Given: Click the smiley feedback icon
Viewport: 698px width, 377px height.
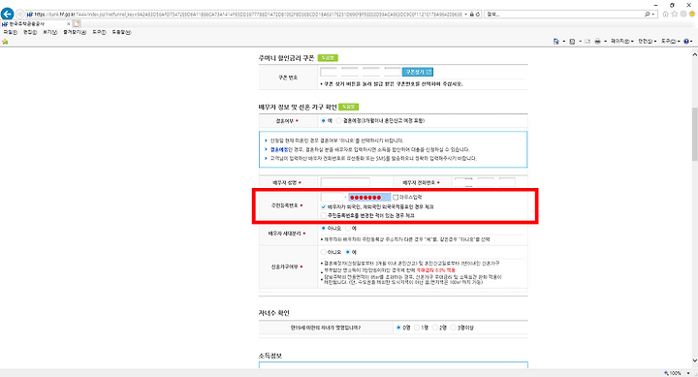Looking at the screenshot, I should click(x=692, y=15).
